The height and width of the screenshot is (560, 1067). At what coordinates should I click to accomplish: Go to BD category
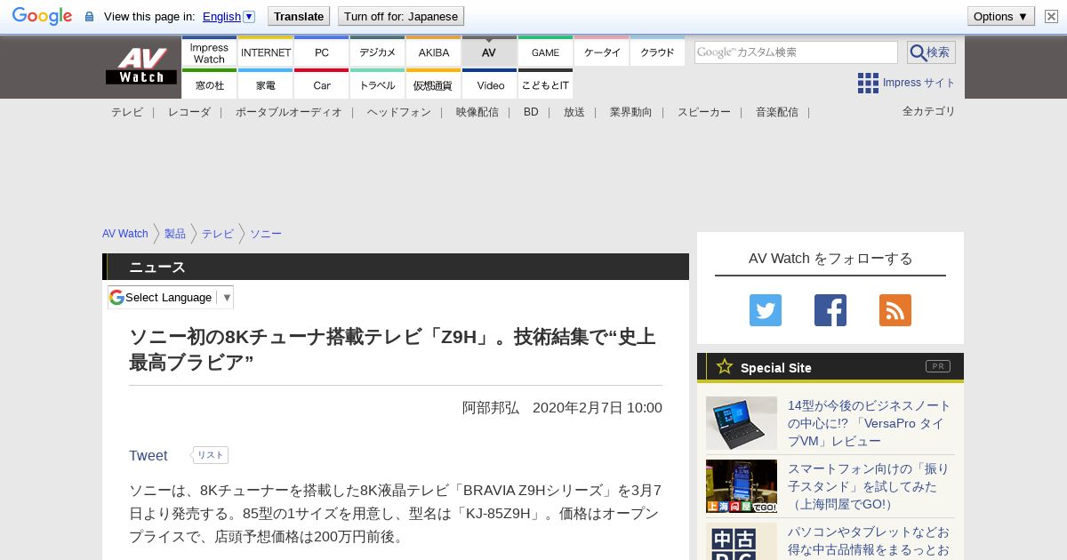531,112
